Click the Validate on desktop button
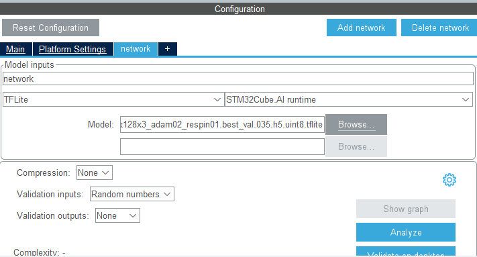Screen dimensions: 477x257 [x=406, y=252]
